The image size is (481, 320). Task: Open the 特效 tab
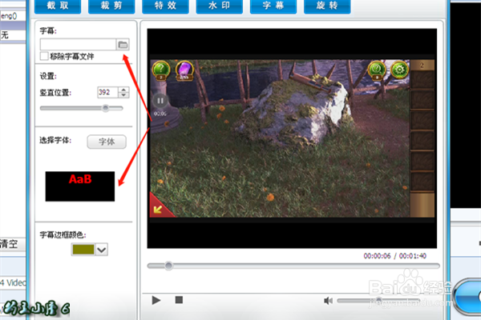pos(165,6)
